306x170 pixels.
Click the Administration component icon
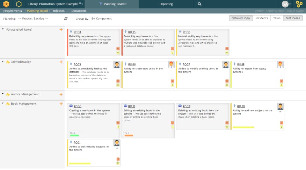tap(8, 62)
